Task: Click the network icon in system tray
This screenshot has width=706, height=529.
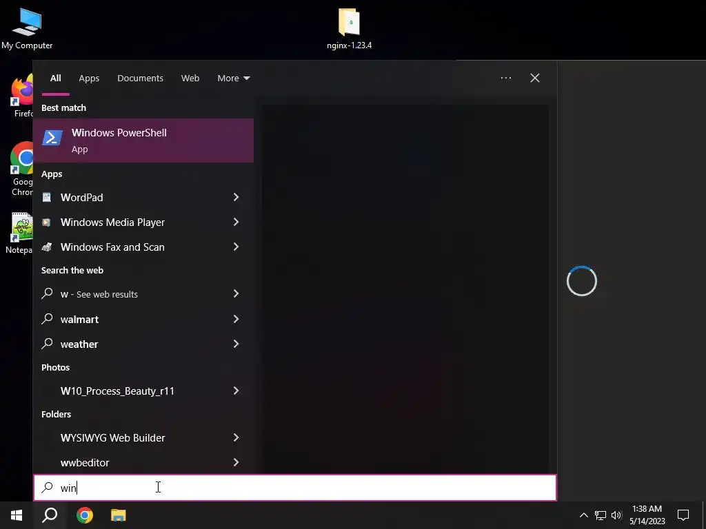Action: click(601, 515)
